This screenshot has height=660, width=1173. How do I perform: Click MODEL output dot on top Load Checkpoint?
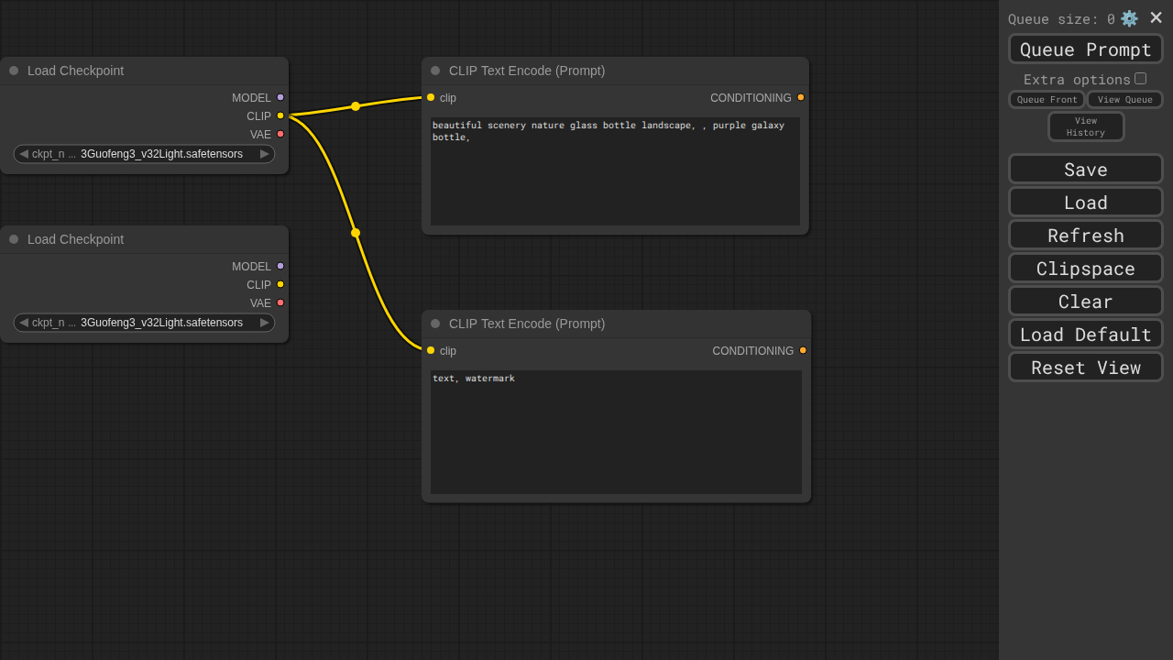pyautogui.click(x=280, y=97)
